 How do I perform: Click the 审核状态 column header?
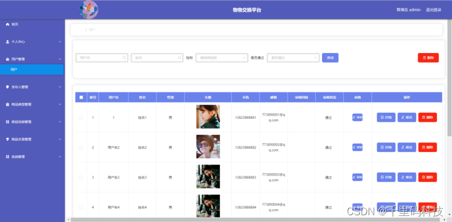click(329, 97)
